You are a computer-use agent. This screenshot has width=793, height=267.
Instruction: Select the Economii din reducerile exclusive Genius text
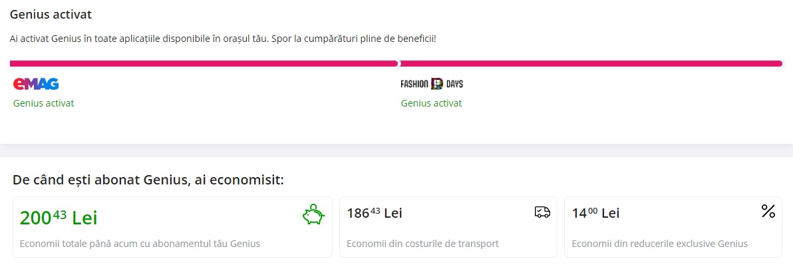660,244
